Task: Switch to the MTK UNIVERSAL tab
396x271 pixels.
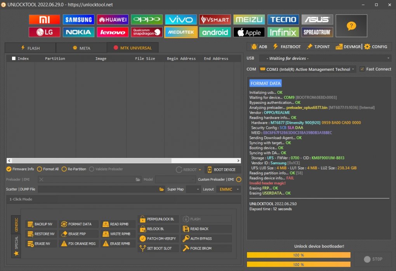Action: click(133, 48)
